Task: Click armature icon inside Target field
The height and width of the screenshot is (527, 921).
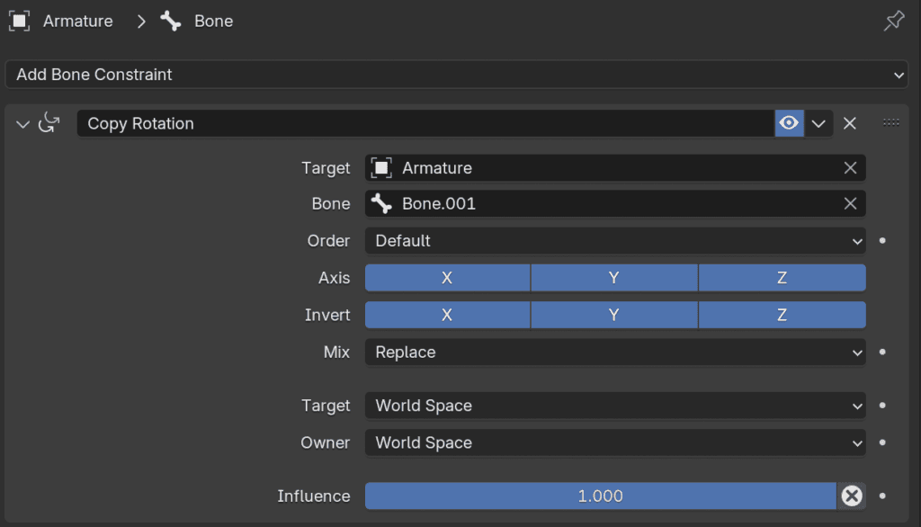Action: click(381, 168)
